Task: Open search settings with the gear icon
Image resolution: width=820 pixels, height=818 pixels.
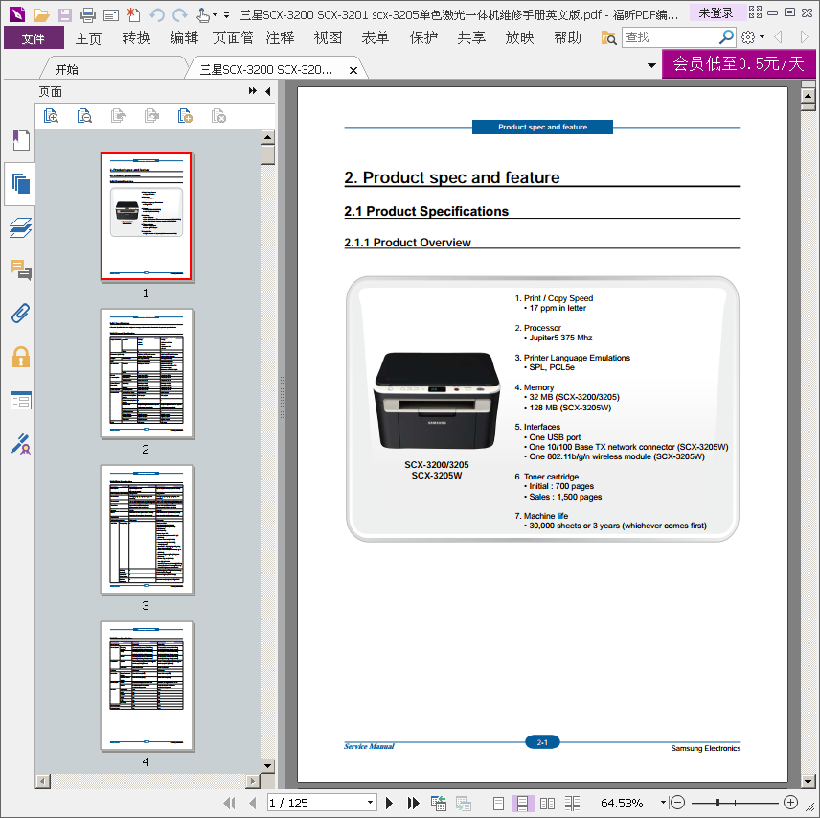Action: pyautogui.click(x=748, y=37)
